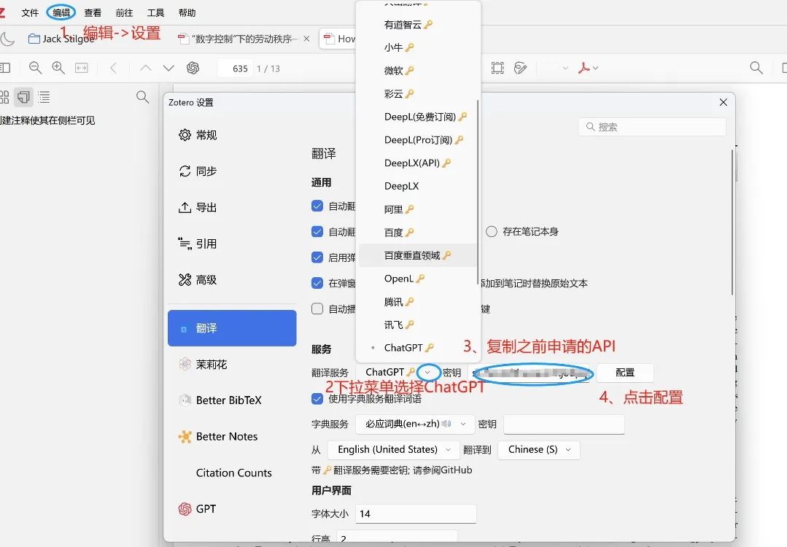Choose DeepL(免费订阅) service

(417, 117)
